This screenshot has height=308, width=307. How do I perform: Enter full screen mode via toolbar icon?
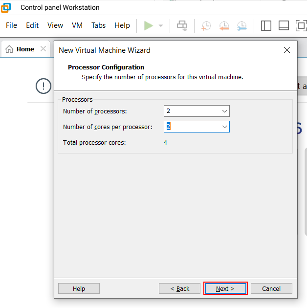(x=301, y=26)
